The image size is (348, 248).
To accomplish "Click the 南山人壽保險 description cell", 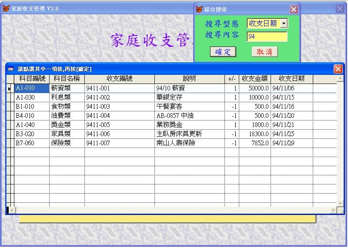I will pyautogui.click(x=190, y=143).
